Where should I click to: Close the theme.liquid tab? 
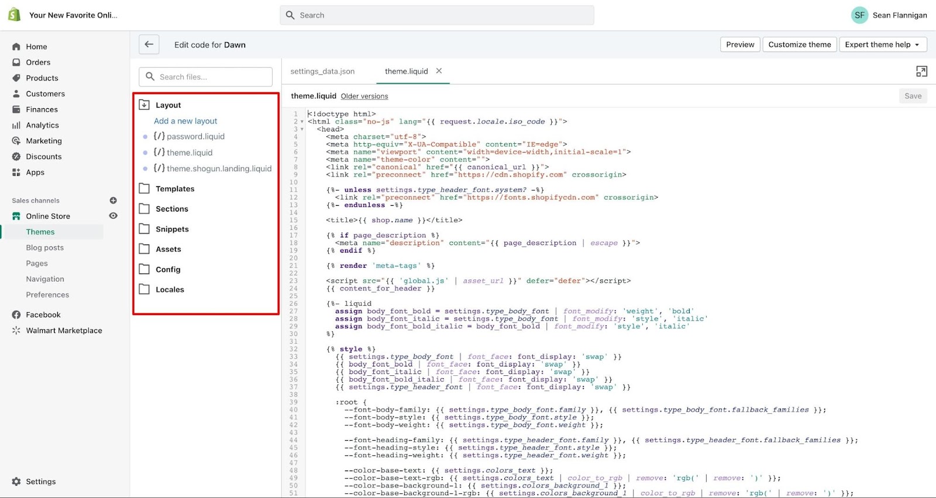(x=439, y=71)
